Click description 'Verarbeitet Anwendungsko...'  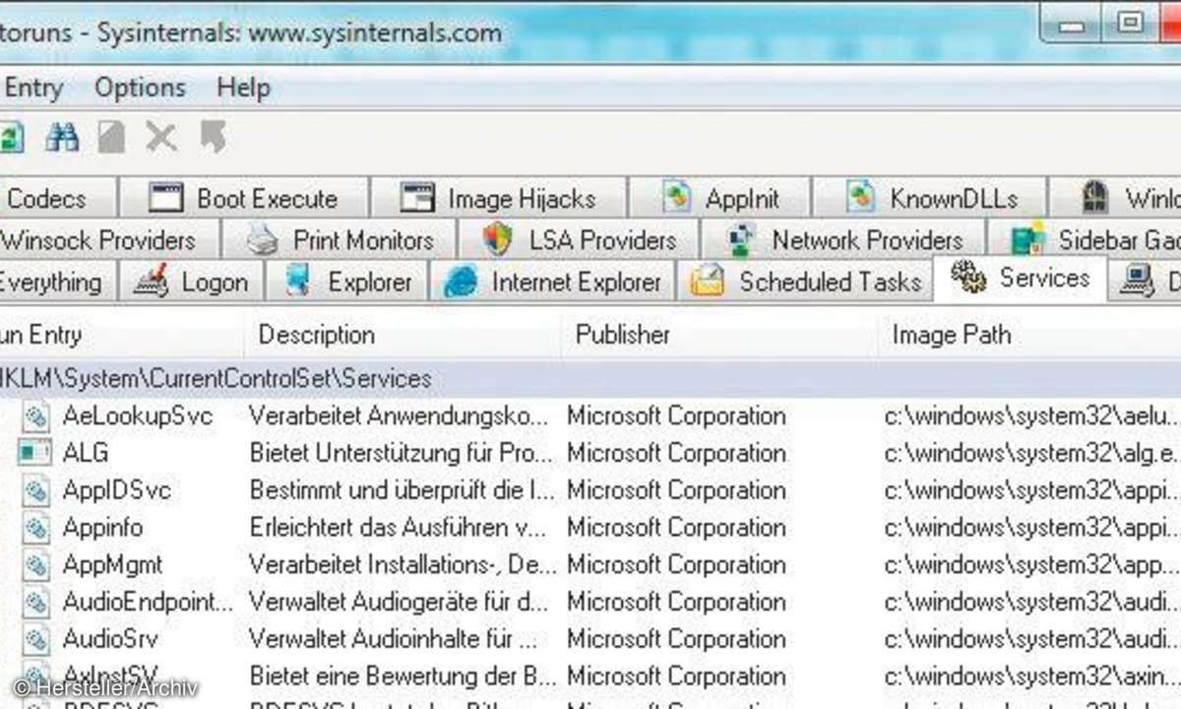pos(400,417)
